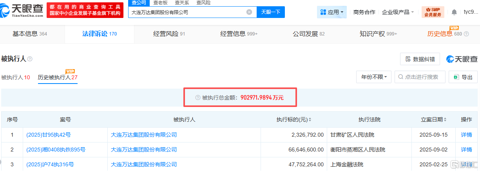480x171 pixels.
Task: Click the 导出 export button
Action: coord(463,77)
